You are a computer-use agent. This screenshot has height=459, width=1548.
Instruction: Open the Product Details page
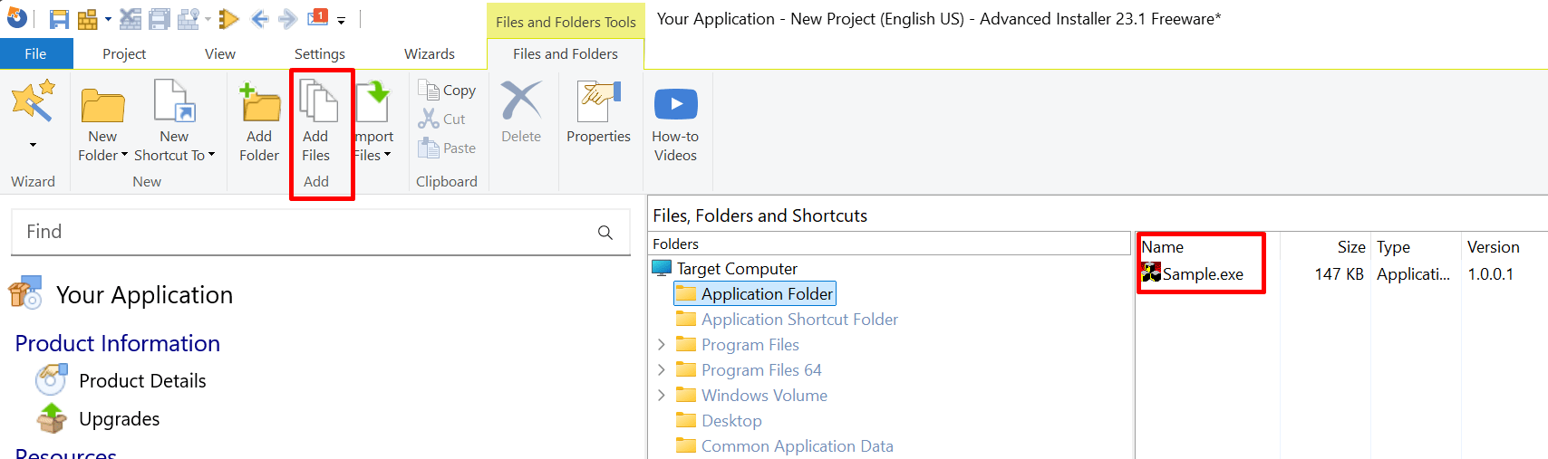142,381
